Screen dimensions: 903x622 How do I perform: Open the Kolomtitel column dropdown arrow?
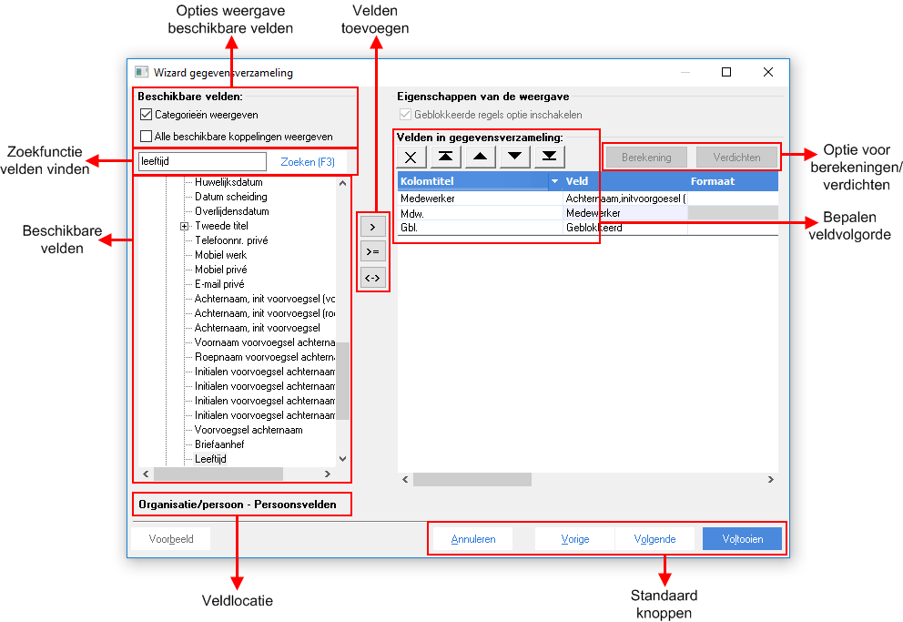click(x=555, y=181)
